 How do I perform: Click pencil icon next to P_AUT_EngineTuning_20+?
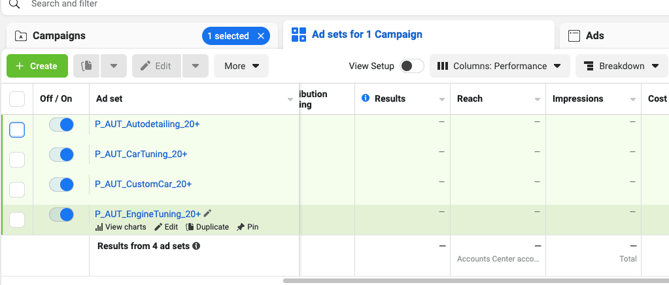point(208,213)
